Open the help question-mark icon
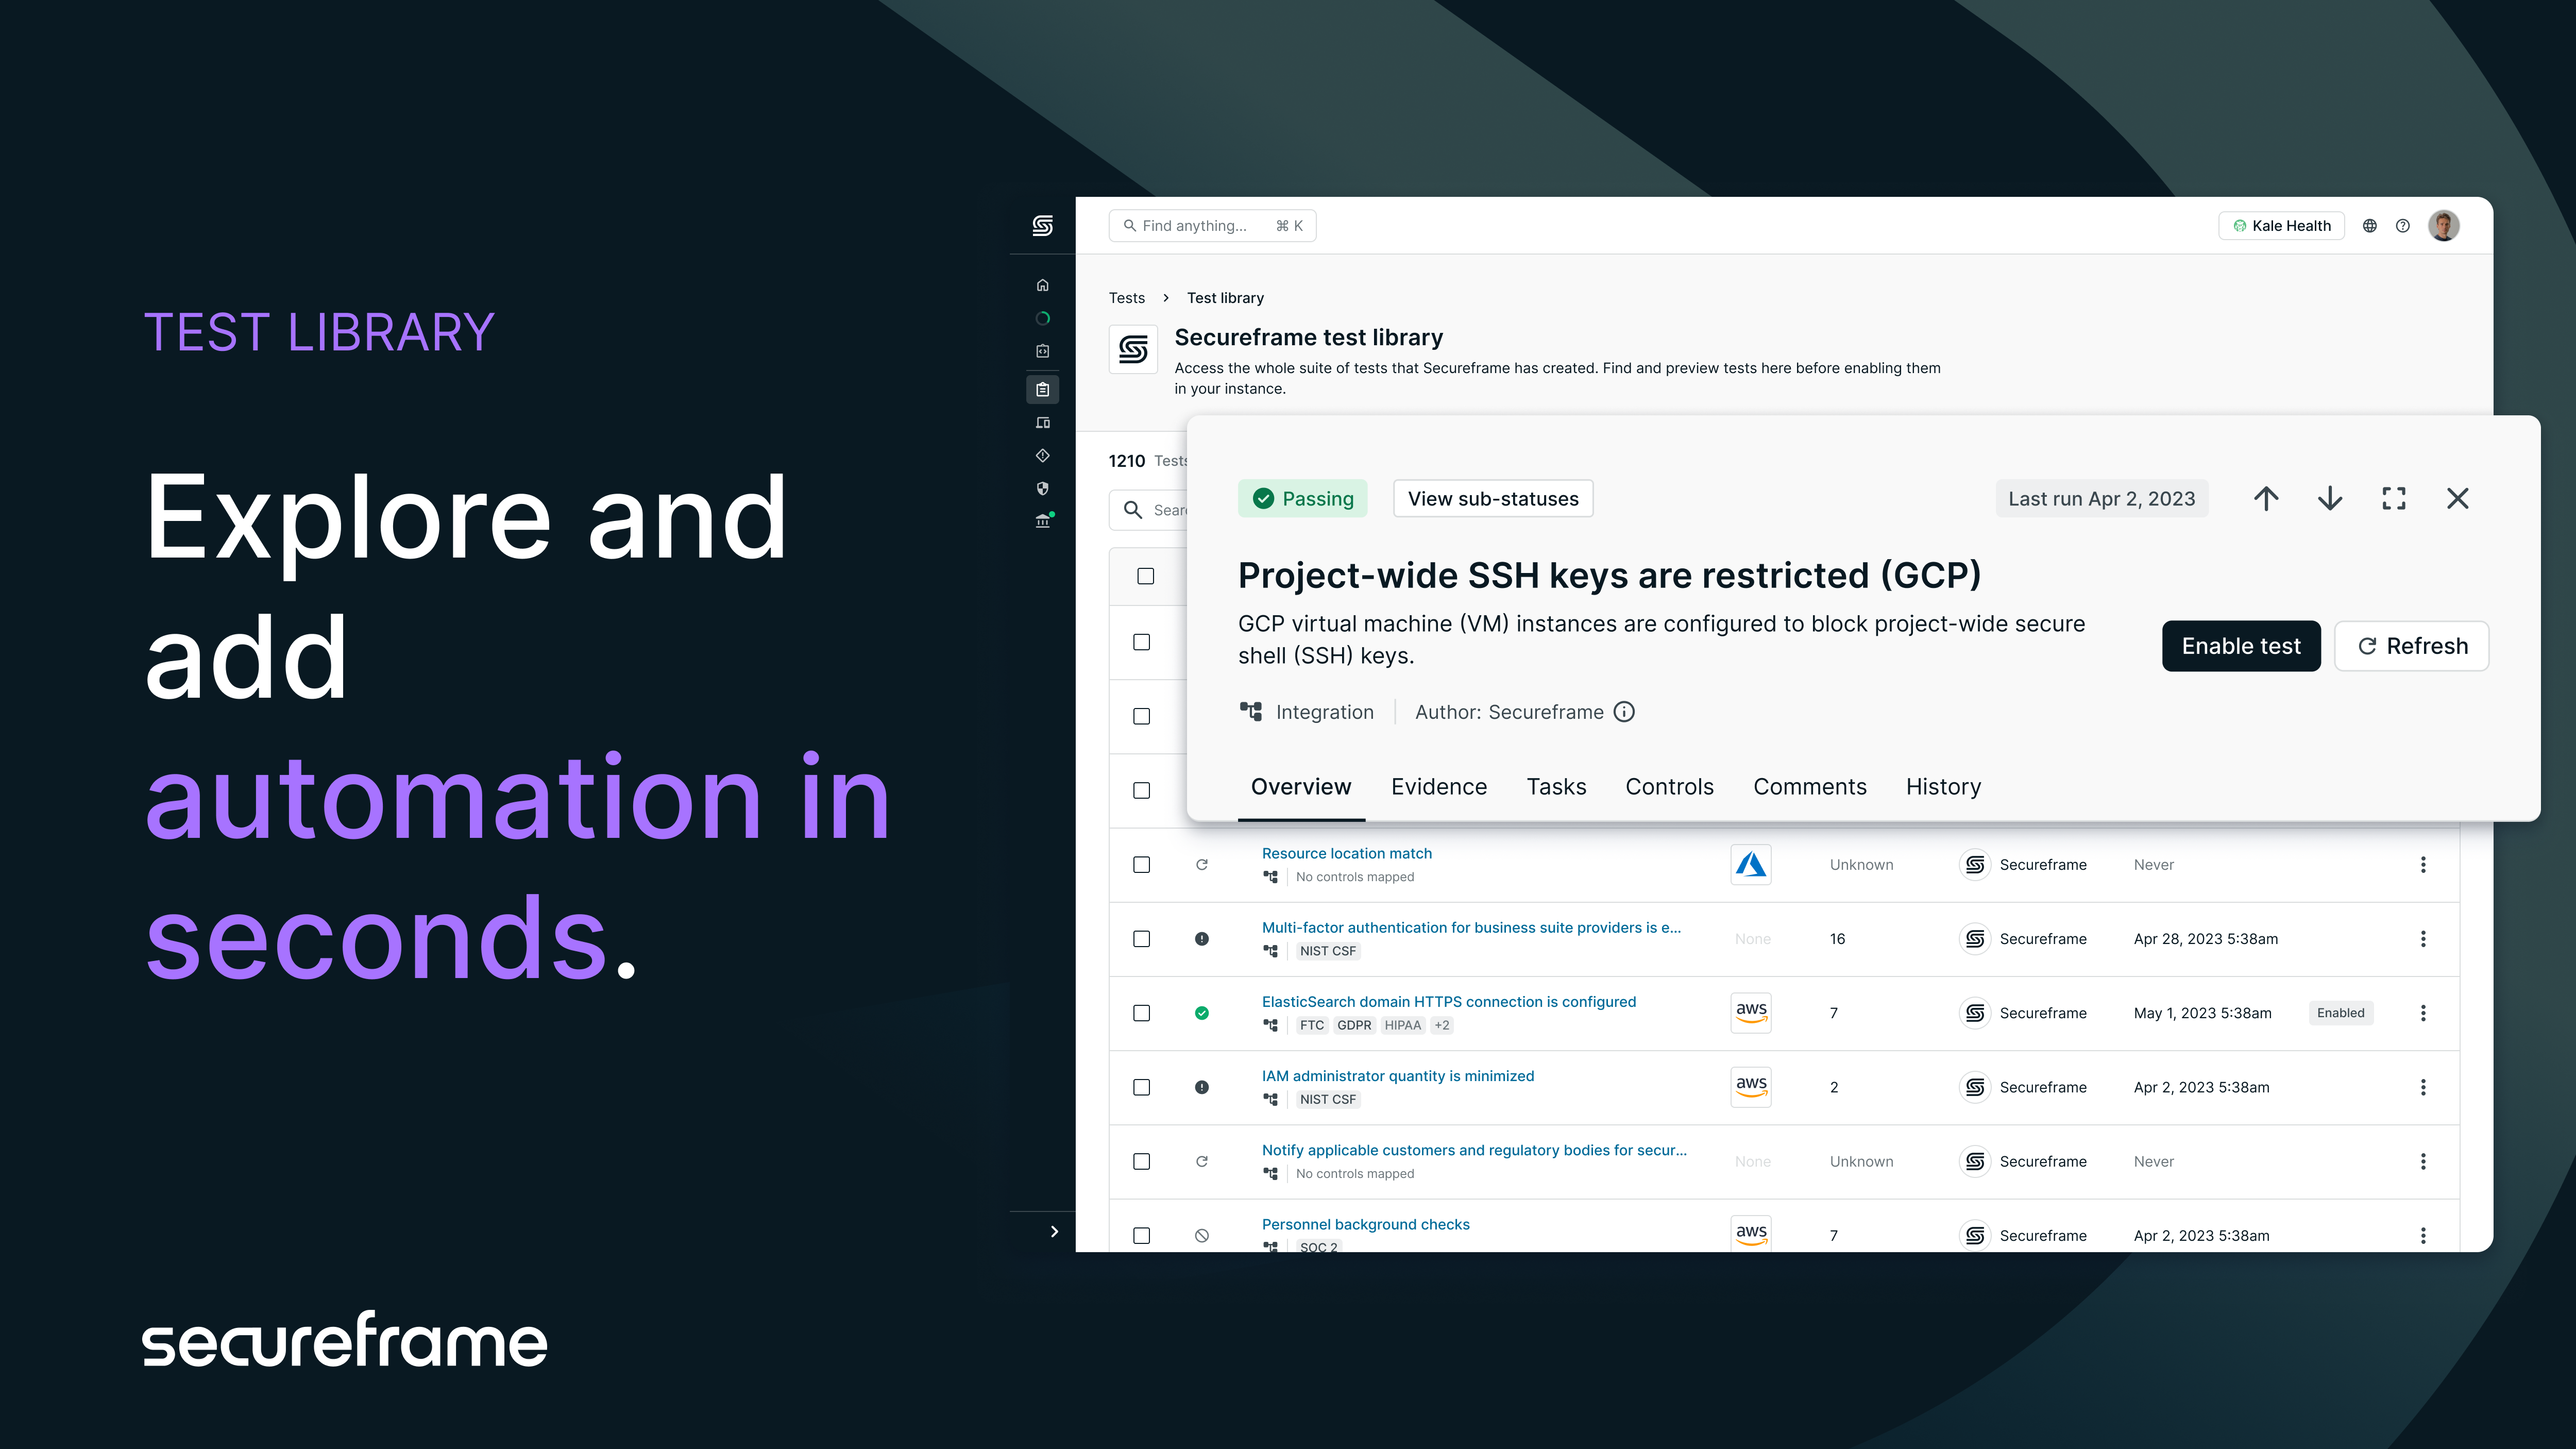This screenshot has width=2576, height=1449. [x=2402, y=226]
